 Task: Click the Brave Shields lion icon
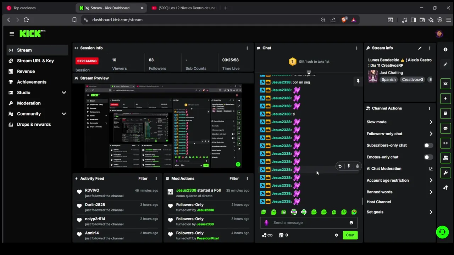tap(344, 20)
